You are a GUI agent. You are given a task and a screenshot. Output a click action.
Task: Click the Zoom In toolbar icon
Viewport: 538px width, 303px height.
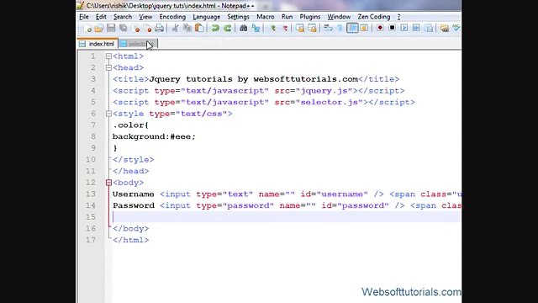tap(272, 28)
